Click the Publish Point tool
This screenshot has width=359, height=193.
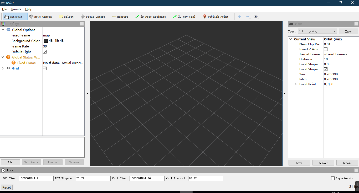click(216, 17)
